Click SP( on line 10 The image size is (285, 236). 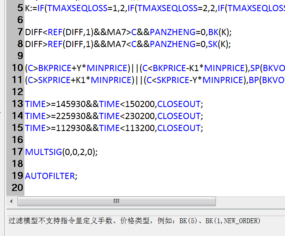coord(256,68)
